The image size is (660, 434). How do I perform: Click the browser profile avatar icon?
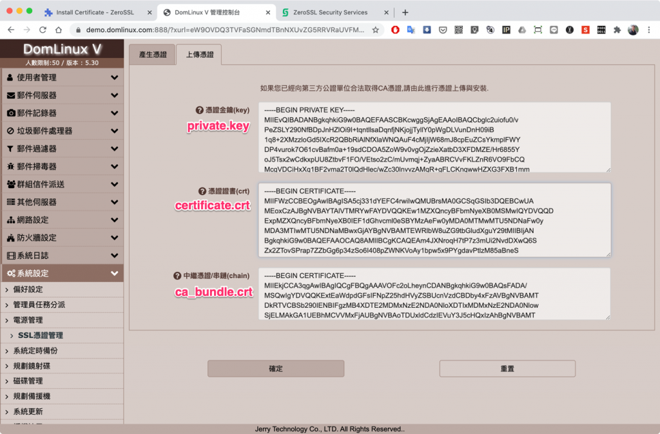[x=632, y=30]
